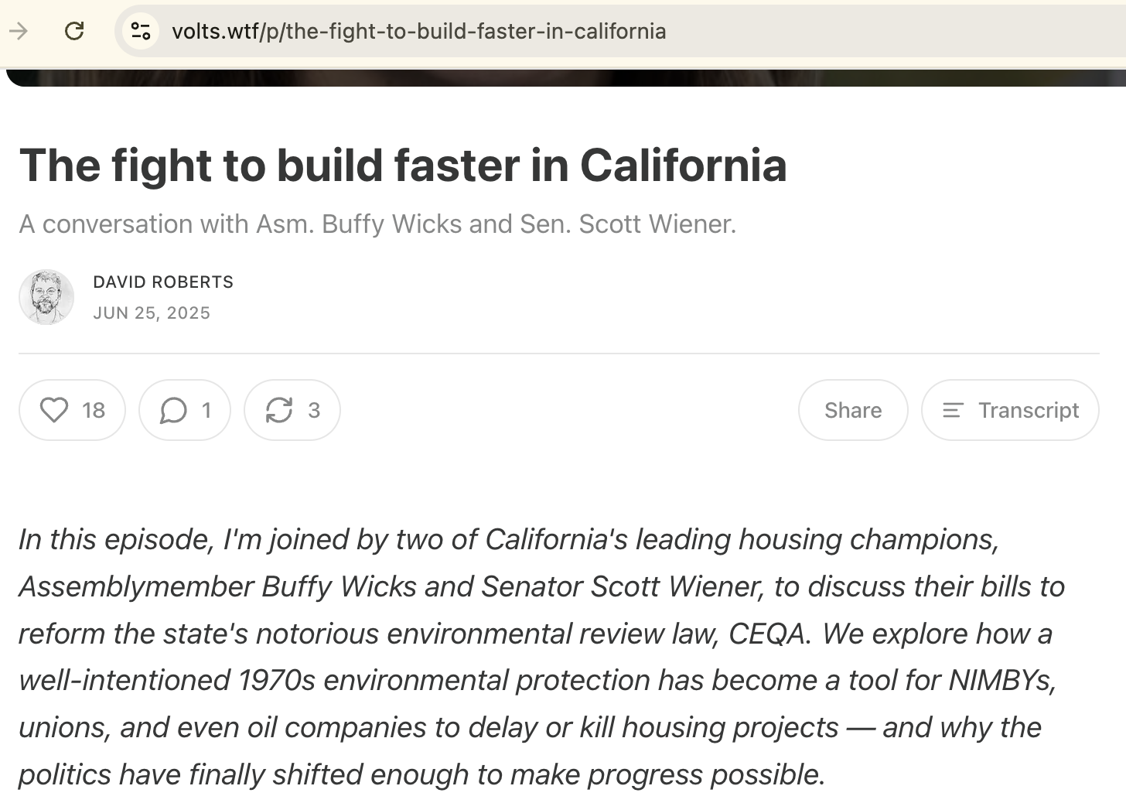View site information icon beside the URL

pos(141,31)
